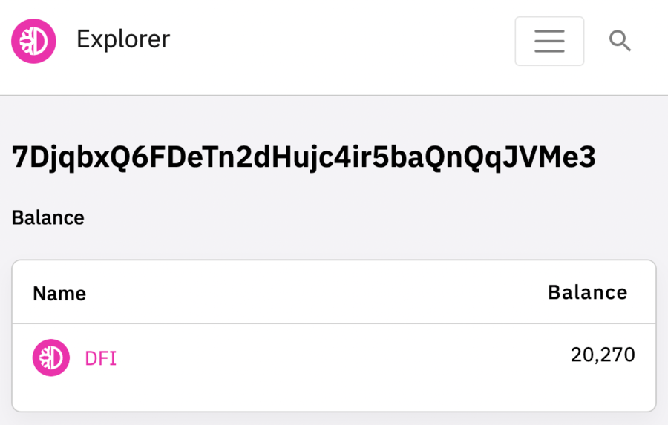Viewport: 668px width, 425px height.
Task: Open the DFI token link
Action: 101,358
